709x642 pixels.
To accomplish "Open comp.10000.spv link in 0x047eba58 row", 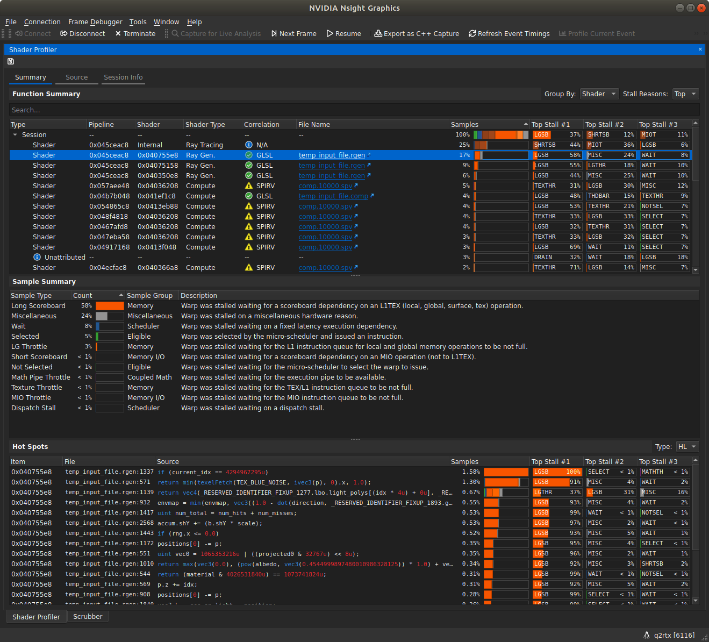I will [x=325, y=237].
